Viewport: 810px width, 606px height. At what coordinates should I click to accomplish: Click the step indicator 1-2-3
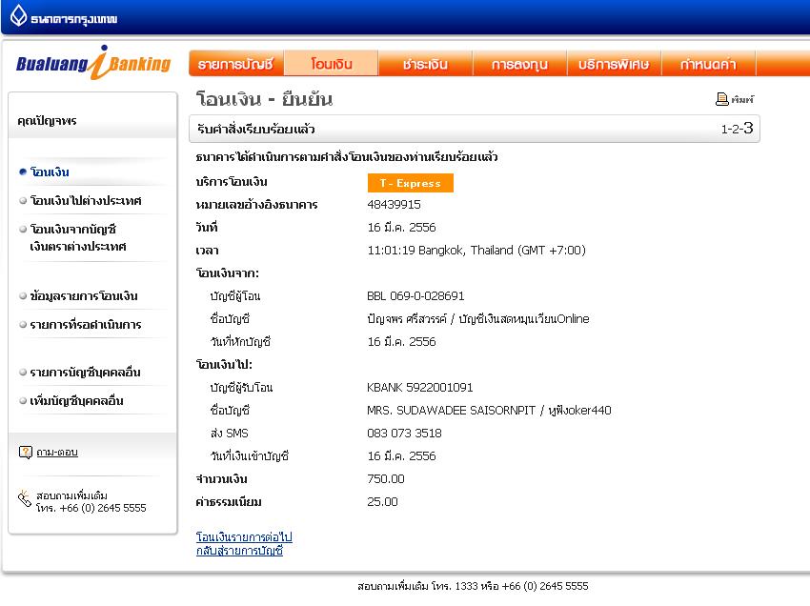tap(737, 128)
